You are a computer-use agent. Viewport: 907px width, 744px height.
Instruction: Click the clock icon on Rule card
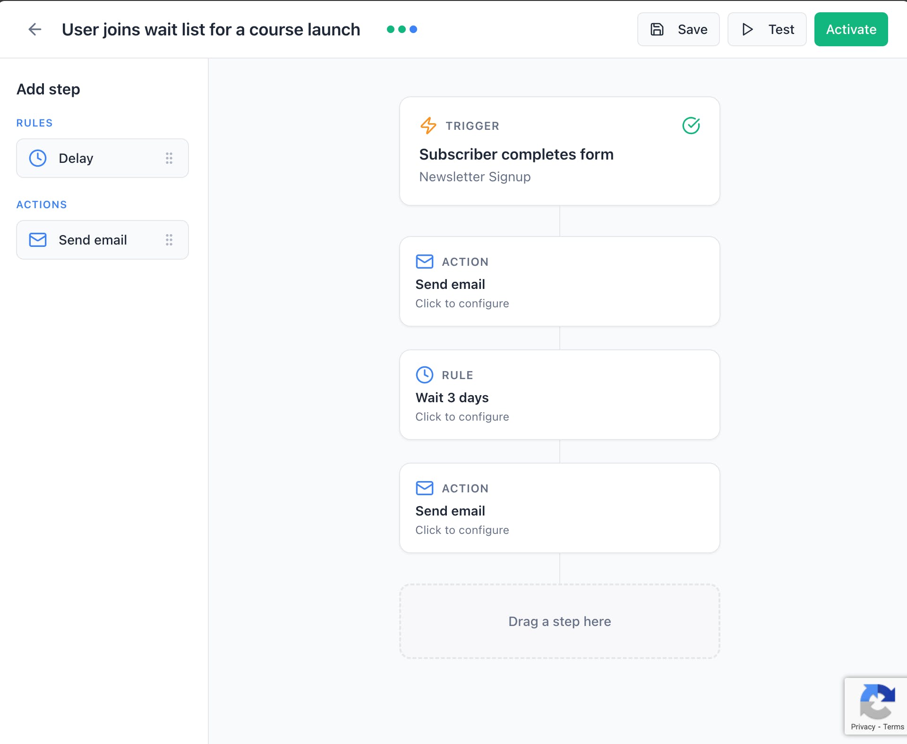424,375
